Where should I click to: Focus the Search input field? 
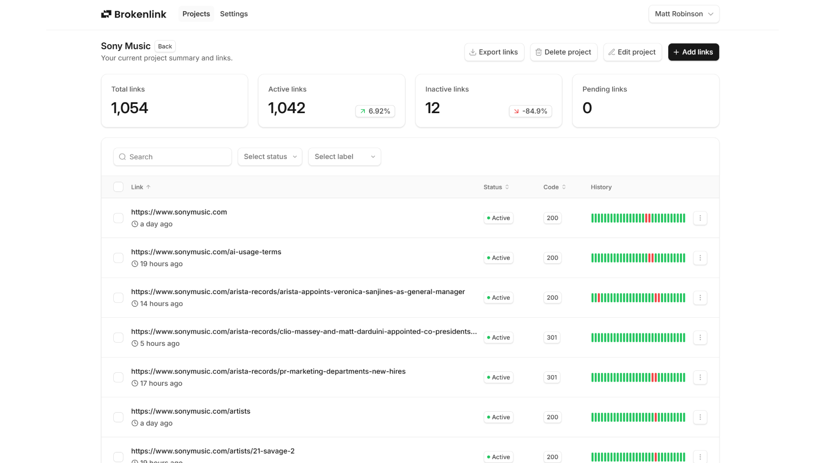(x=172, y=157)
